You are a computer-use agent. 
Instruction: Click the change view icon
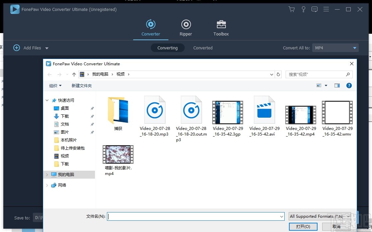(x=319, y=86)
